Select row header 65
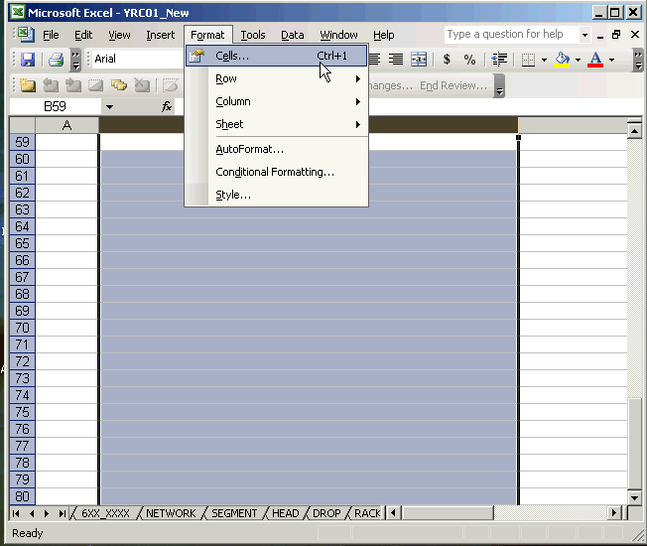Image resolution: width=647 pixels, height=546 pixels. pos(22,243)
